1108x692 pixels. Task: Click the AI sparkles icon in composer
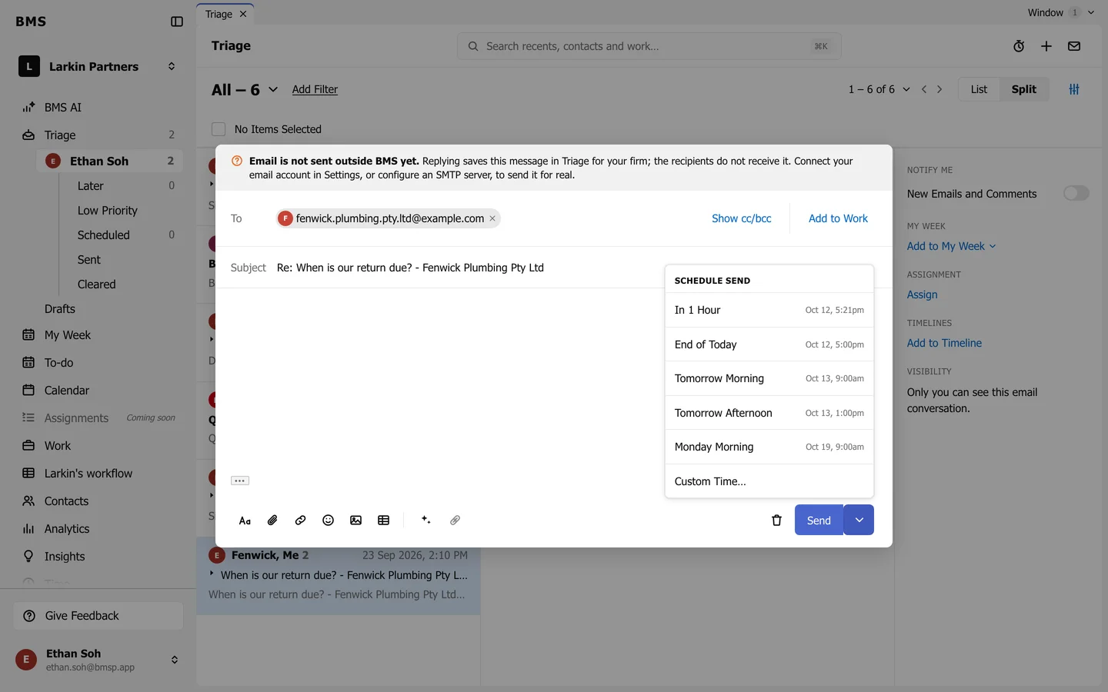(426, 521)
